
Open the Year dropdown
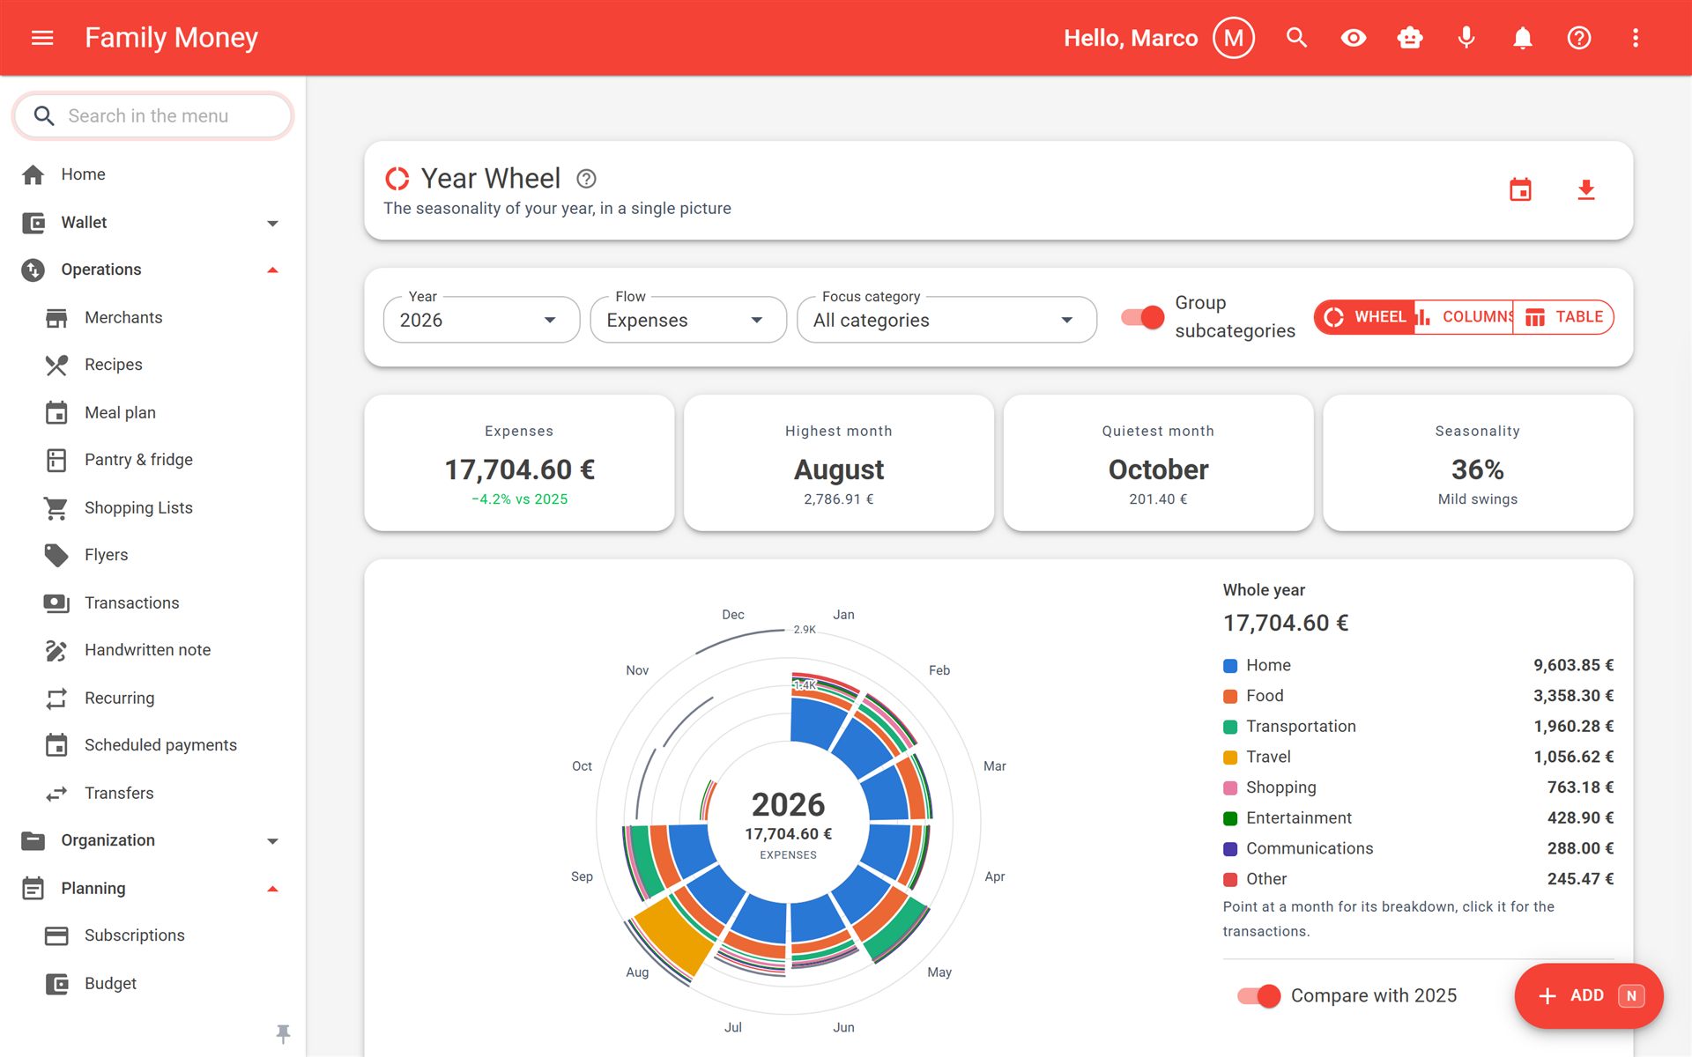(x=481, y=320)
